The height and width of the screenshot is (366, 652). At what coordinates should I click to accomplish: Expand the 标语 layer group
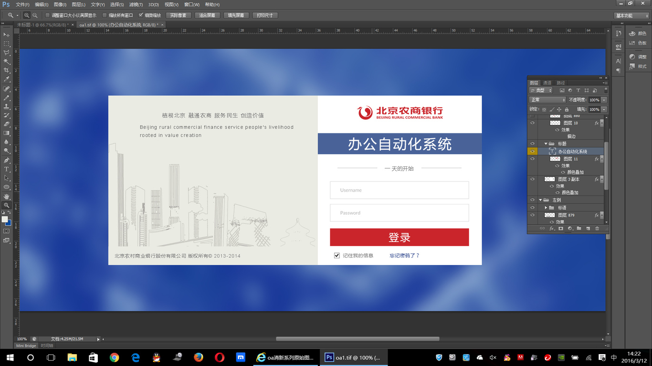pos(546,208)
